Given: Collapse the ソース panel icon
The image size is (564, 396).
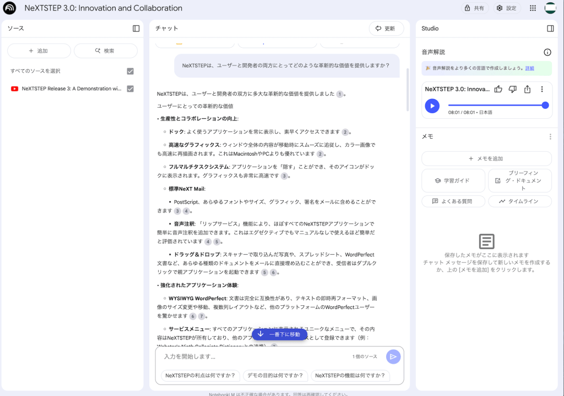Looking at the screenshot, I should tap(136, 29).
